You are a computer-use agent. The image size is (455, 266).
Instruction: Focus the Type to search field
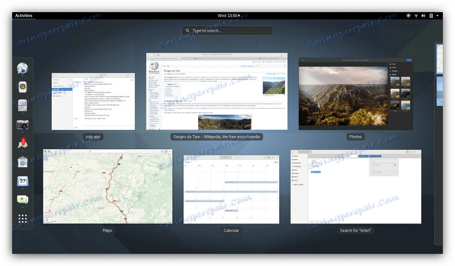tap(227, 30)
